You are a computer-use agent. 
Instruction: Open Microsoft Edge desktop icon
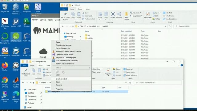click(16, 97)
